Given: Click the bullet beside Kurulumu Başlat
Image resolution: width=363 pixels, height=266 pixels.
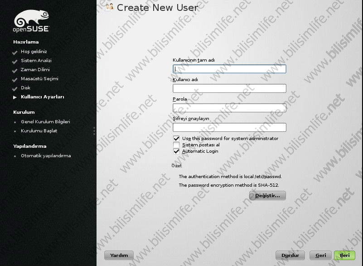Looking at the screenshot, I should (x=15, y=131).
